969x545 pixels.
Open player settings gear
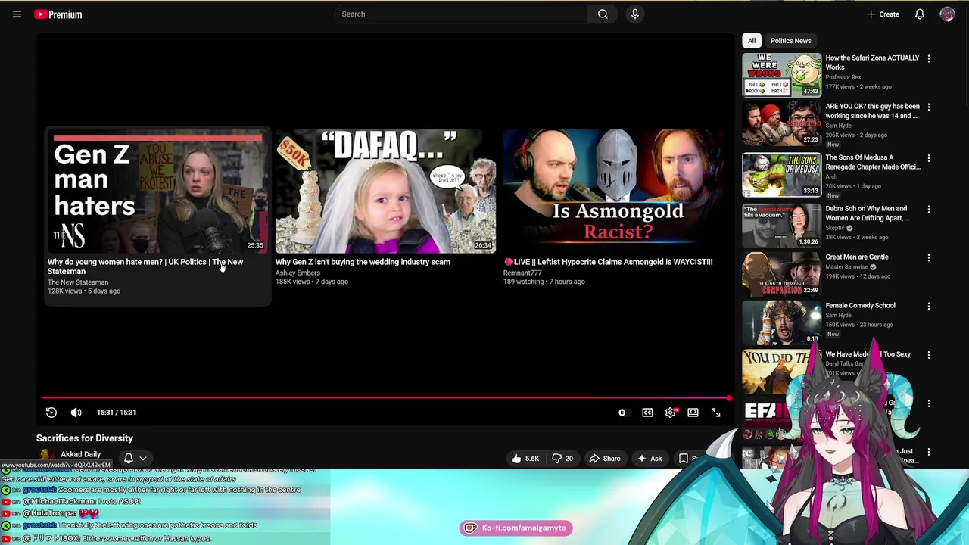click(x=670, y=413)
